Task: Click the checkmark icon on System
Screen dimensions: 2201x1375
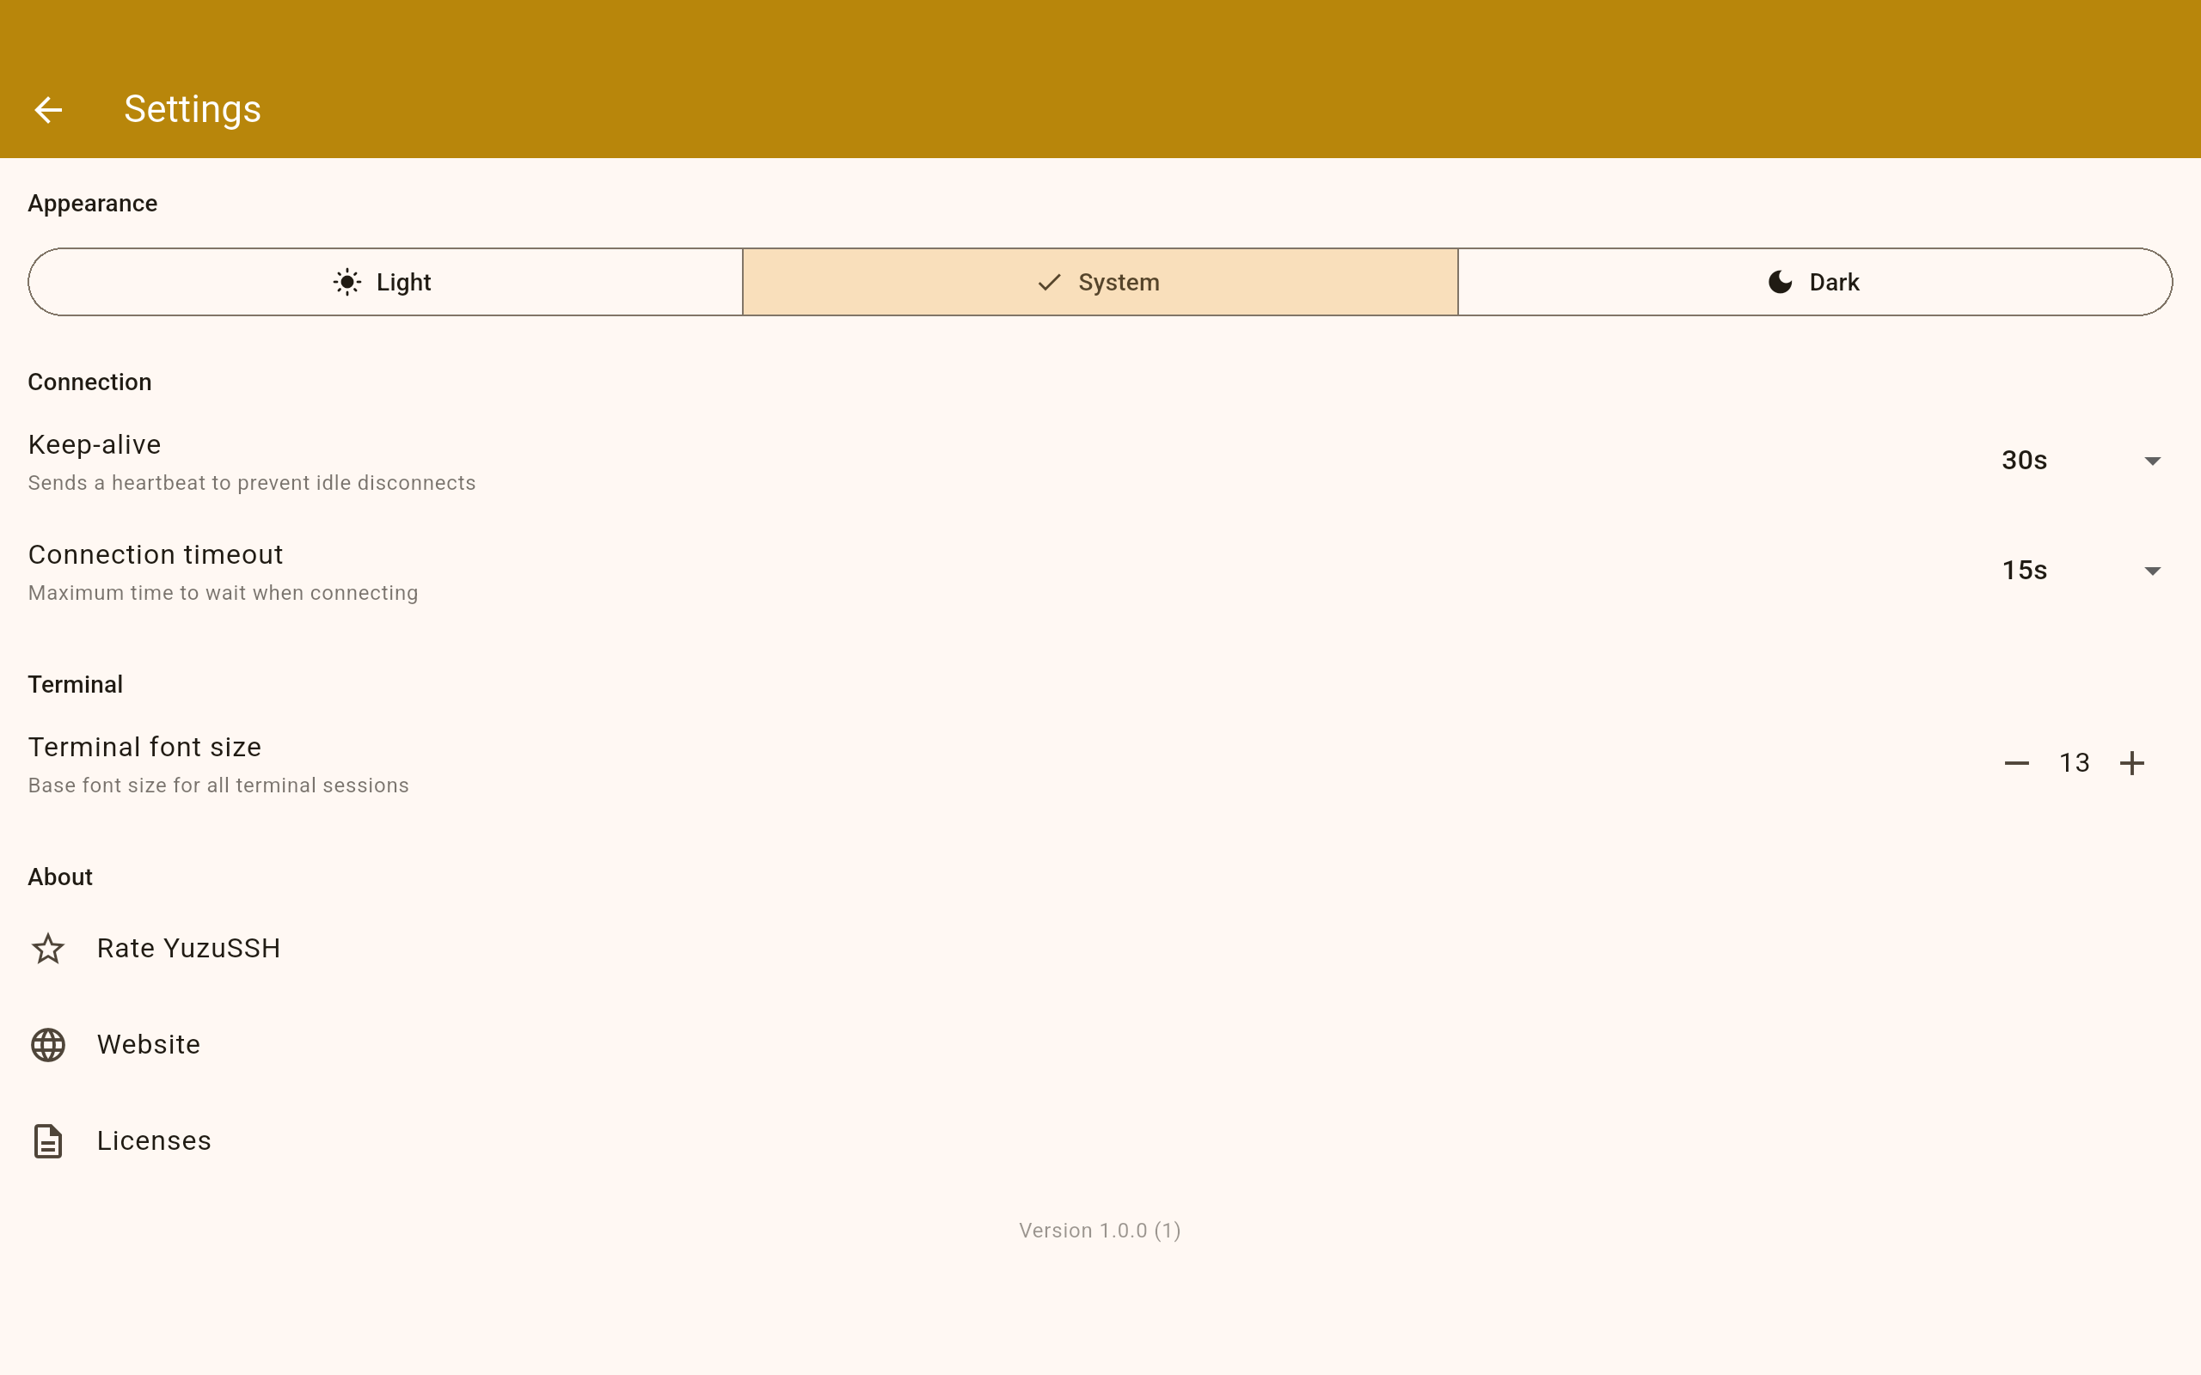Action: click(x=1049, y=282)
